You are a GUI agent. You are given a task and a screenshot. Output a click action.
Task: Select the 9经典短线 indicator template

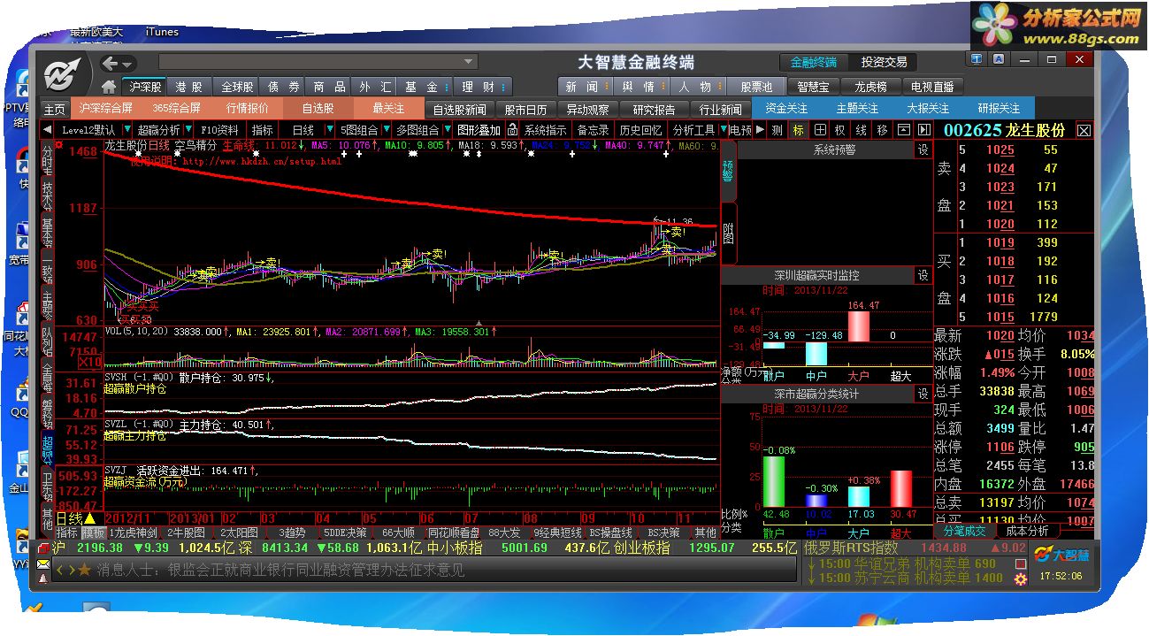(x=558, y=533)
